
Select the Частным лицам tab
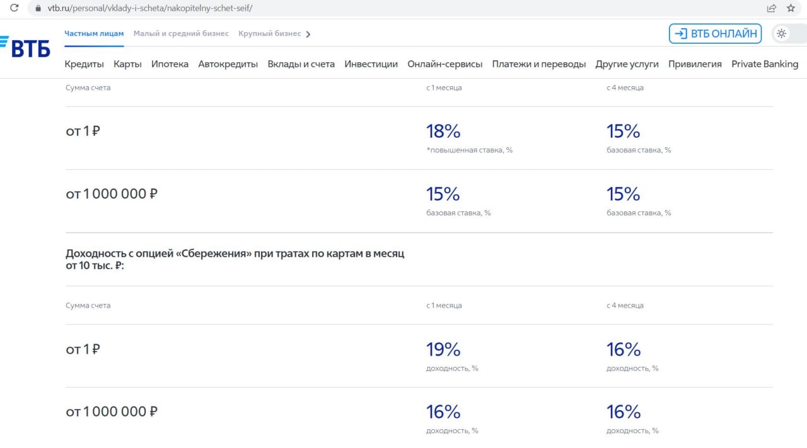tap(94, 34)
